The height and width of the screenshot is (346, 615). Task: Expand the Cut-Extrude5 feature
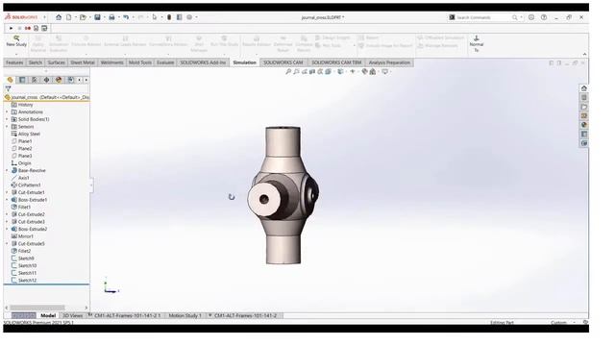[x=7, y=243]
